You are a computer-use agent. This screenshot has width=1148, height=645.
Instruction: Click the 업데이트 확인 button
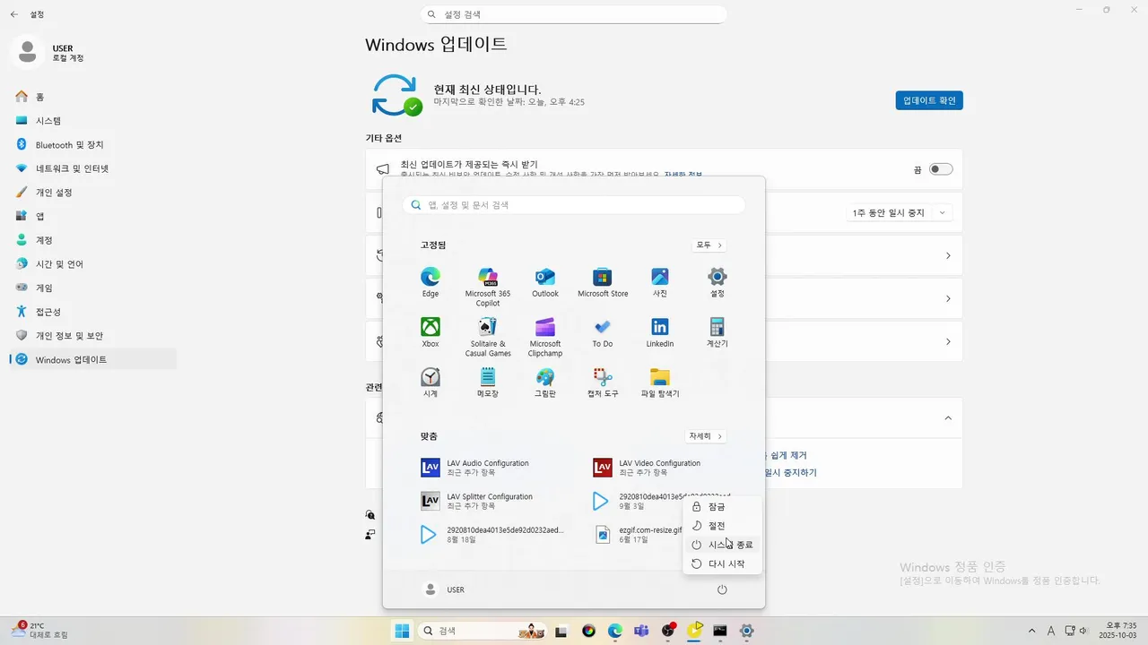tap(929, 100)
